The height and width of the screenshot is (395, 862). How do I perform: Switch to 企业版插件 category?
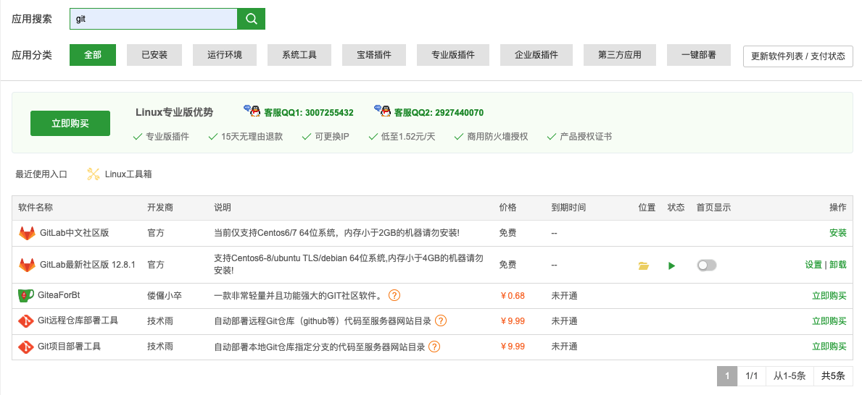tap(536, 55)
